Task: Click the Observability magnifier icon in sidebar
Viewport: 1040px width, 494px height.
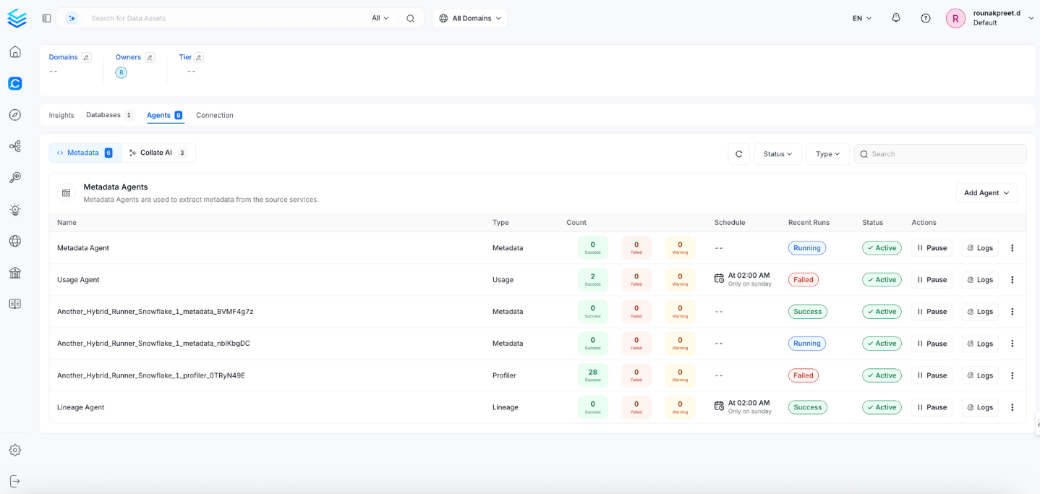Action: click(14, 177)
